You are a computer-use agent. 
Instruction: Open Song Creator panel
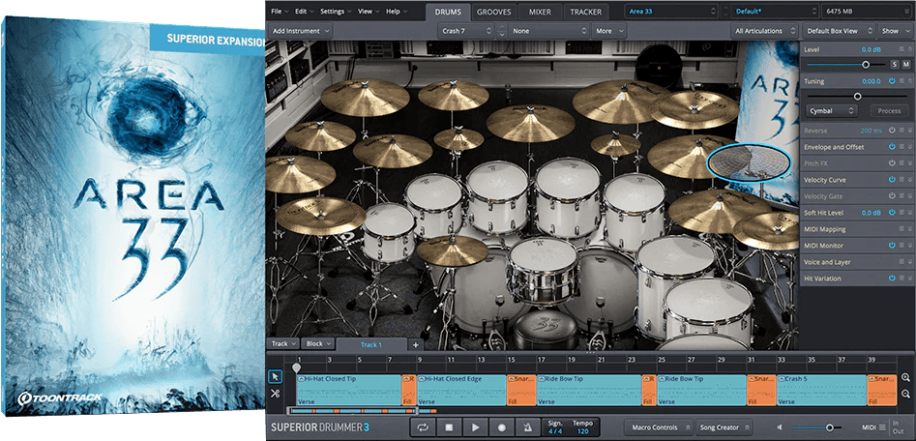pyautogui.click(x=724, y=427)
